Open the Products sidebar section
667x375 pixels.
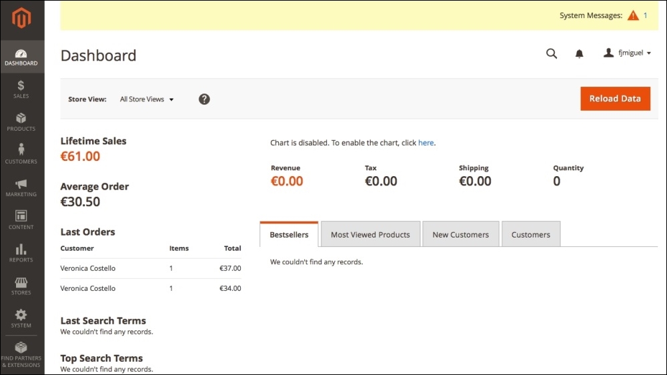(x=21, y=122)
